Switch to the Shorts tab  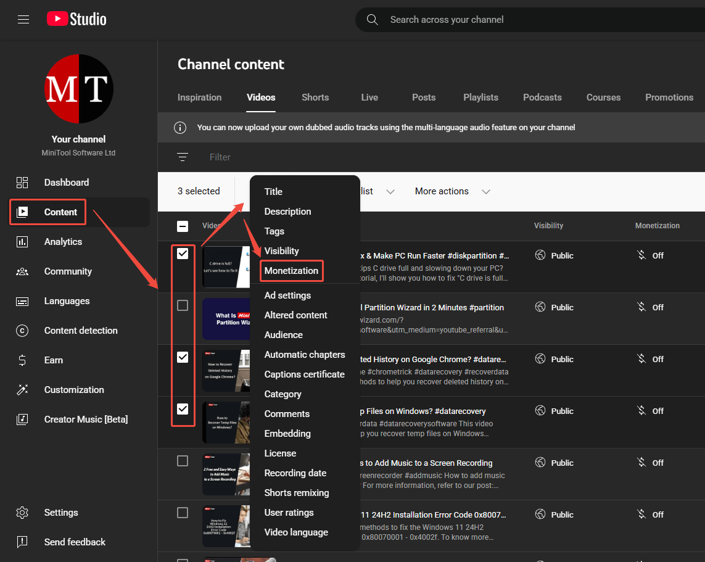click(x=315, y=97)
